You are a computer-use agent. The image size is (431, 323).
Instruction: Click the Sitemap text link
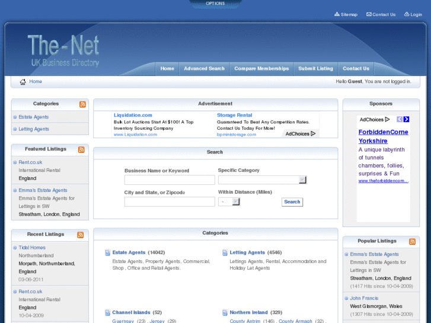pyautogui.click(x=349, y=14)
